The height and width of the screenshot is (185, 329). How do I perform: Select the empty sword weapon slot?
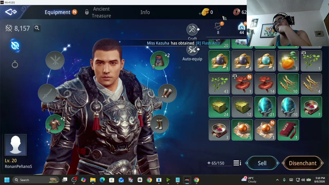tap(47, 93)
